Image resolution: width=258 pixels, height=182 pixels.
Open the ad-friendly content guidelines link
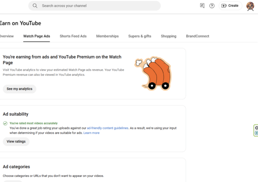(x=107, y=128)
